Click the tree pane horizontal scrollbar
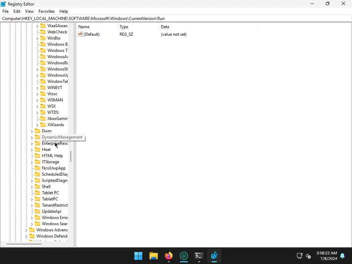This screenshot has width=352, height=264. pos(24,244)
